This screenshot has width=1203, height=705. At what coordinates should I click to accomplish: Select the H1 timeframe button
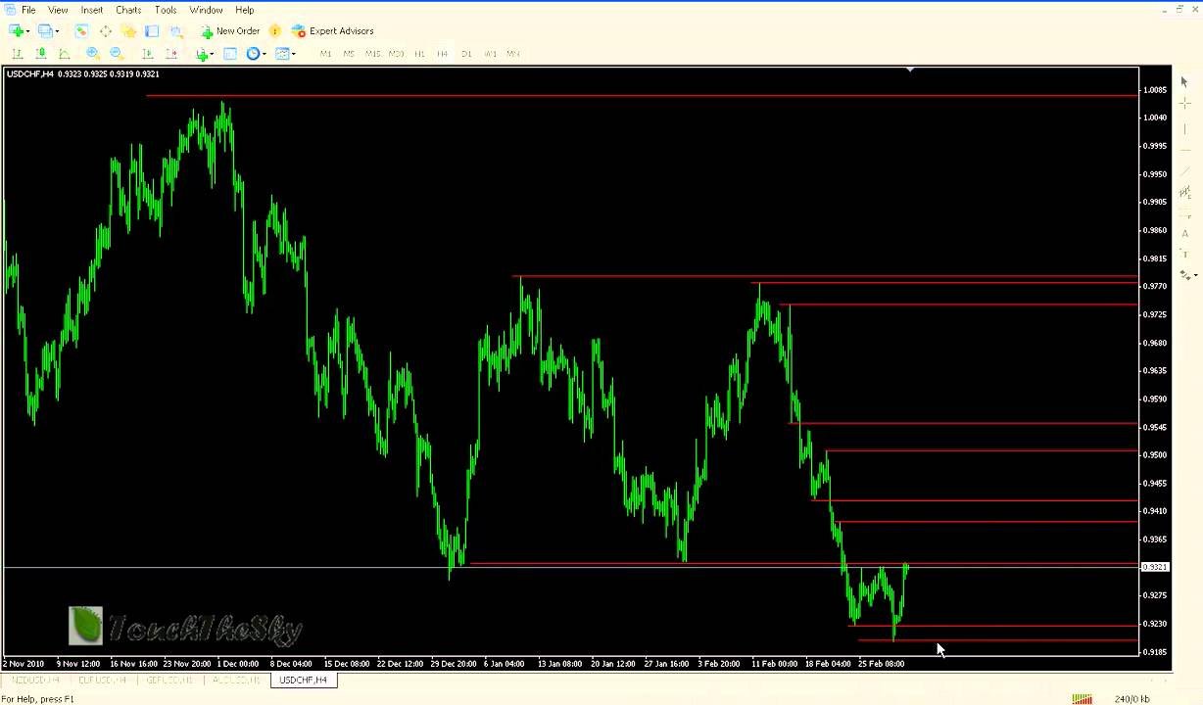(x=419, y=54)
